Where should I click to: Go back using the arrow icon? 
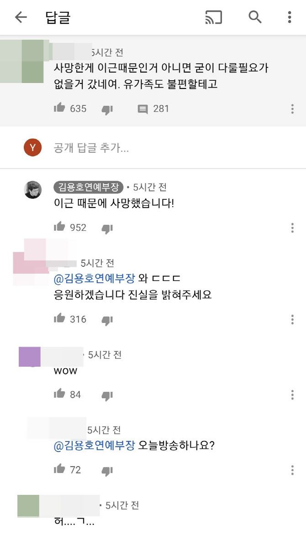click(21, 17)
